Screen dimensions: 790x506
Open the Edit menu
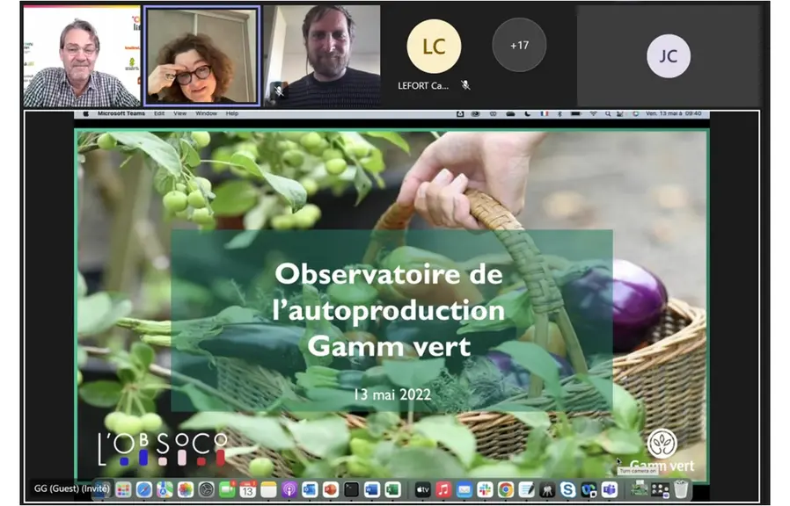(159, 113)
